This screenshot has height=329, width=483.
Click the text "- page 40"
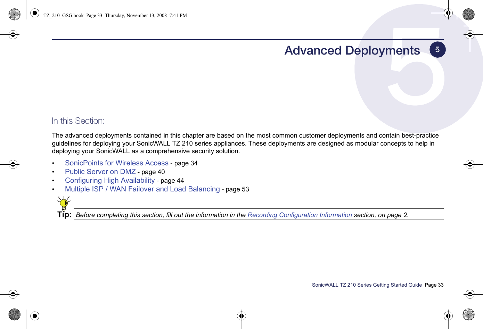(x=151, y=172)
